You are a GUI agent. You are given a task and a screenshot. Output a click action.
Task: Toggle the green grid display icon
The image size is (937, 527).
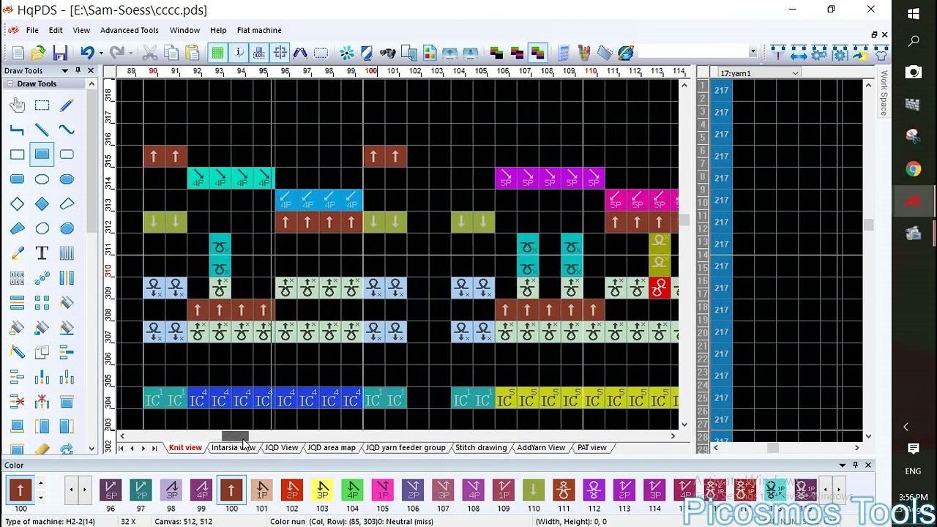coord(217,53)
